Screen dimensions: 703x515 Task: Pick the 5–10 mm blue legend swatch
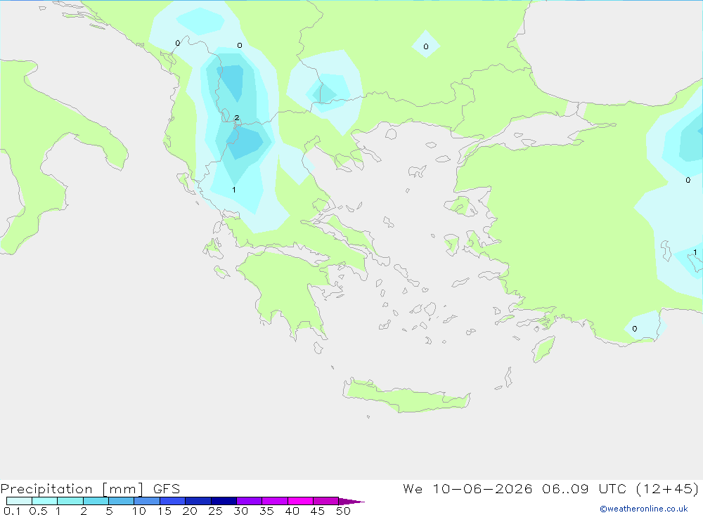click(x=122, y=501)
